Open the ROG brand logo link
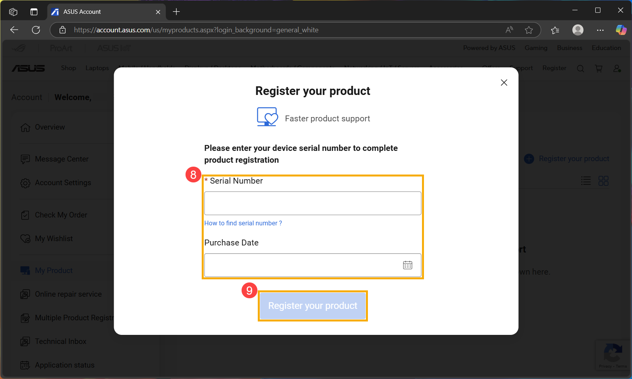This screenshot has height=379, width=632. (19, 48)
